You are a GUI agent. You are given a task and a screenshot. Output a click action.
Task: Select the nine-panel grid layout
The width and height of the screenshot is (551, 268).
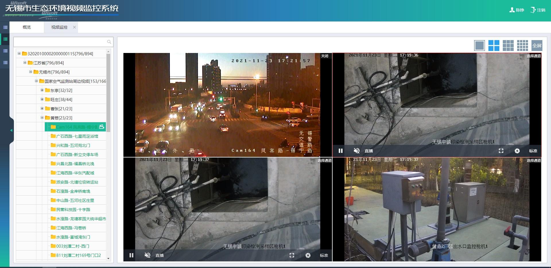[508, 46]
